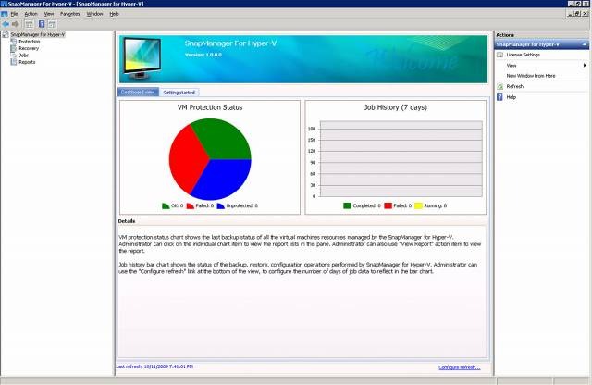
Task: Expand the View submenu arrow in Actions
Action: pos(585,66)
